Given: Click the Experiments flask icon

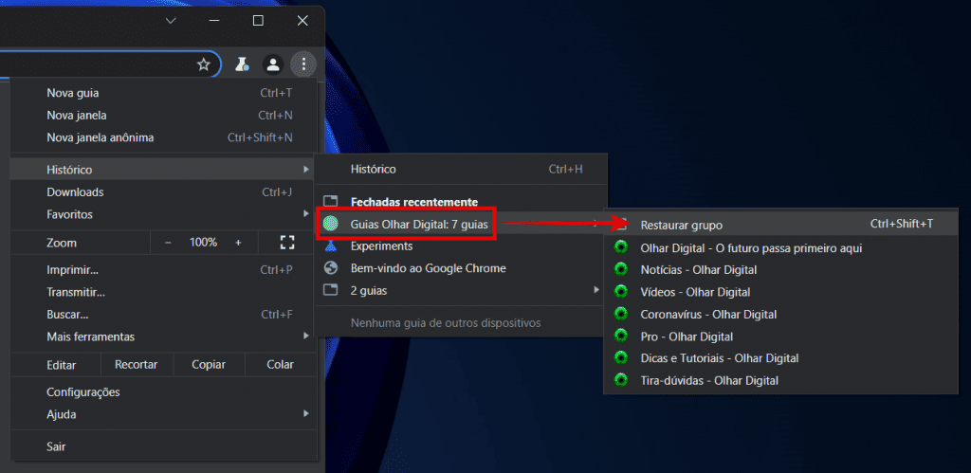Looking at the screenshot, I should [331, 246].
